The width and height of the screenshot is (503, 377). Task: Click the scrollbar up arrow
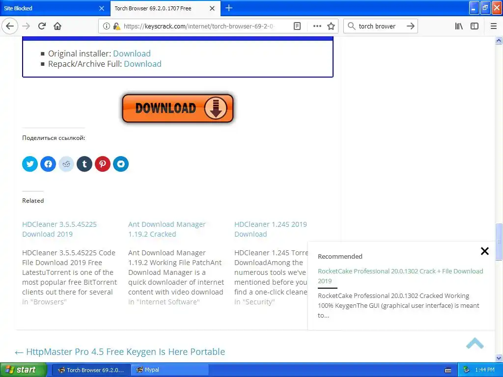click(x=499, y=40)
